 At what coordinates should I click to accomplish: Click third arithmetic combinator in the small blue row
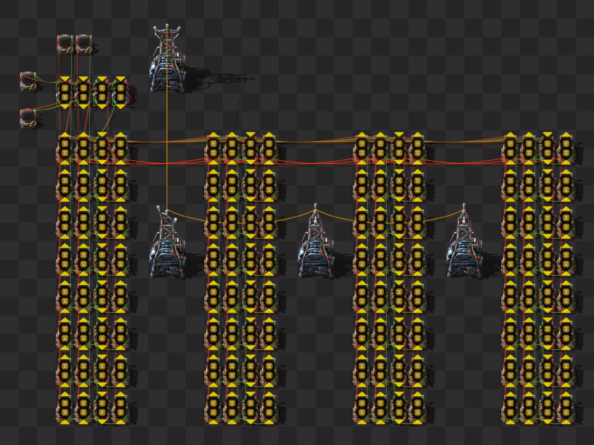(x=102, y=93)
